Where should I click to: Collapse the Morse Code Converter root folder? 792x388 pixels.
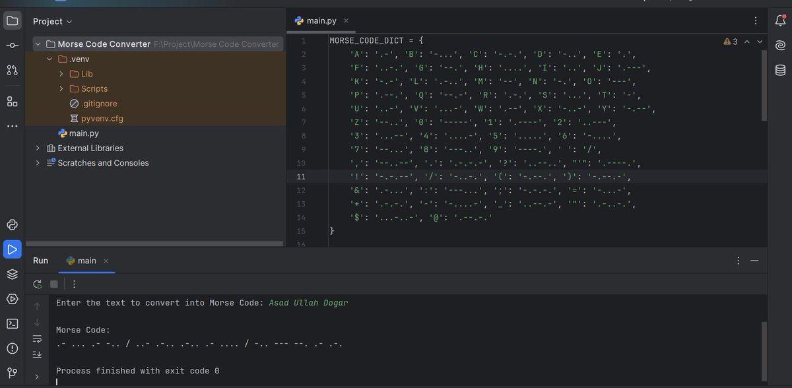[x=38, y=44]
